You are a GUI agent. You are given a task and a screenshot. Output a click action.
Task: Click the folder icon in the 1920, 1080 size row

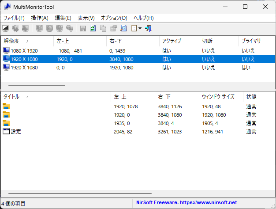[6, 115]
